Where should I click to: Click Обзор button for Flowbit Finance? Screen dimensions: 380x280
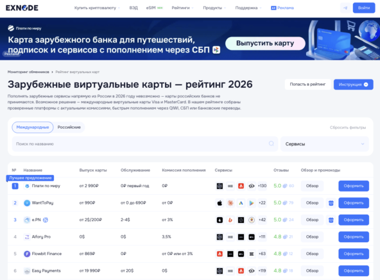pyautogui.click(x=312, y=254)
